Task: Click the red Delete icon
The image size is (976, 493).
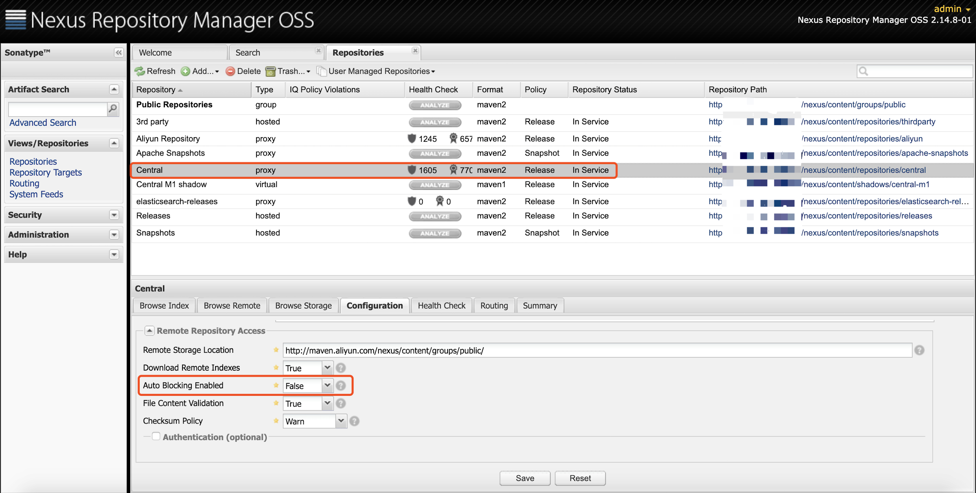Action: pyautogui.click(x=230, y=71)
